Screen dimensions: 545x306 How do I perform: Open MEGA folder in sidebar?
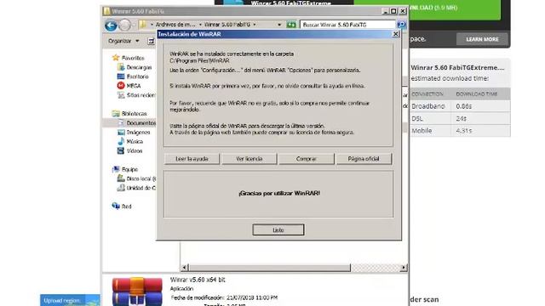(x=134, y=86)
